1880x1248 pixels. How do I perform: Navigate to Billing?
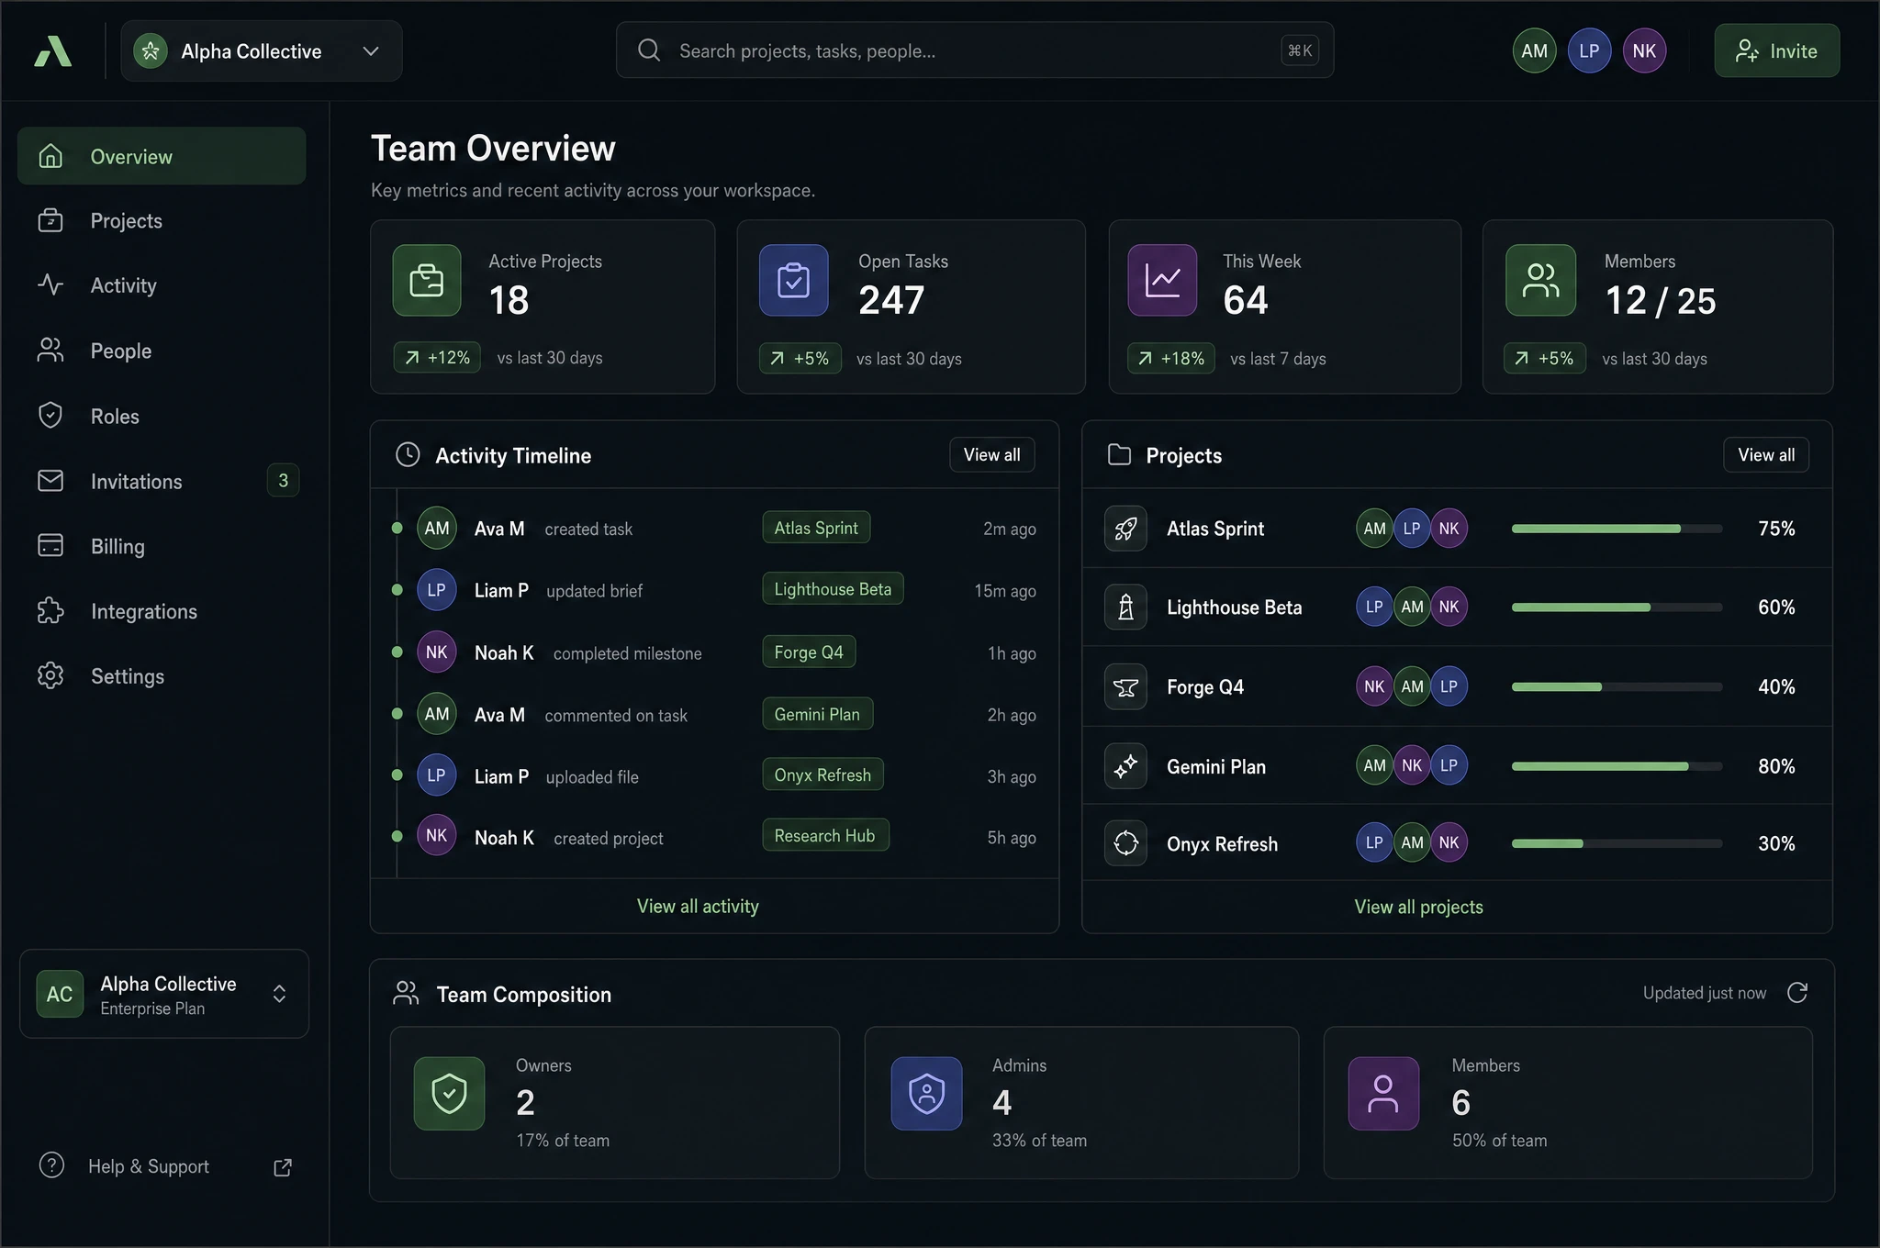tap(162, 546)
